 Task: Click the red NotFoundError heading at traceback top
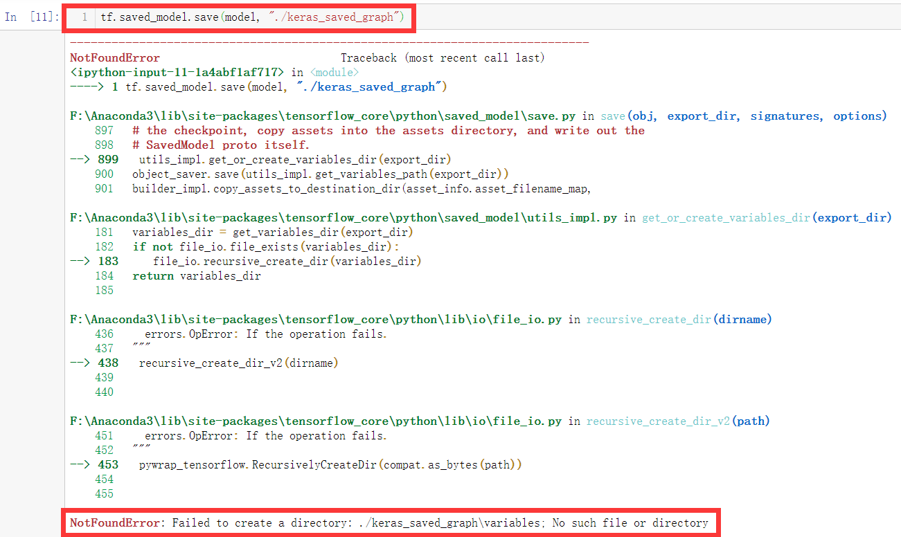tap(115, 58)
